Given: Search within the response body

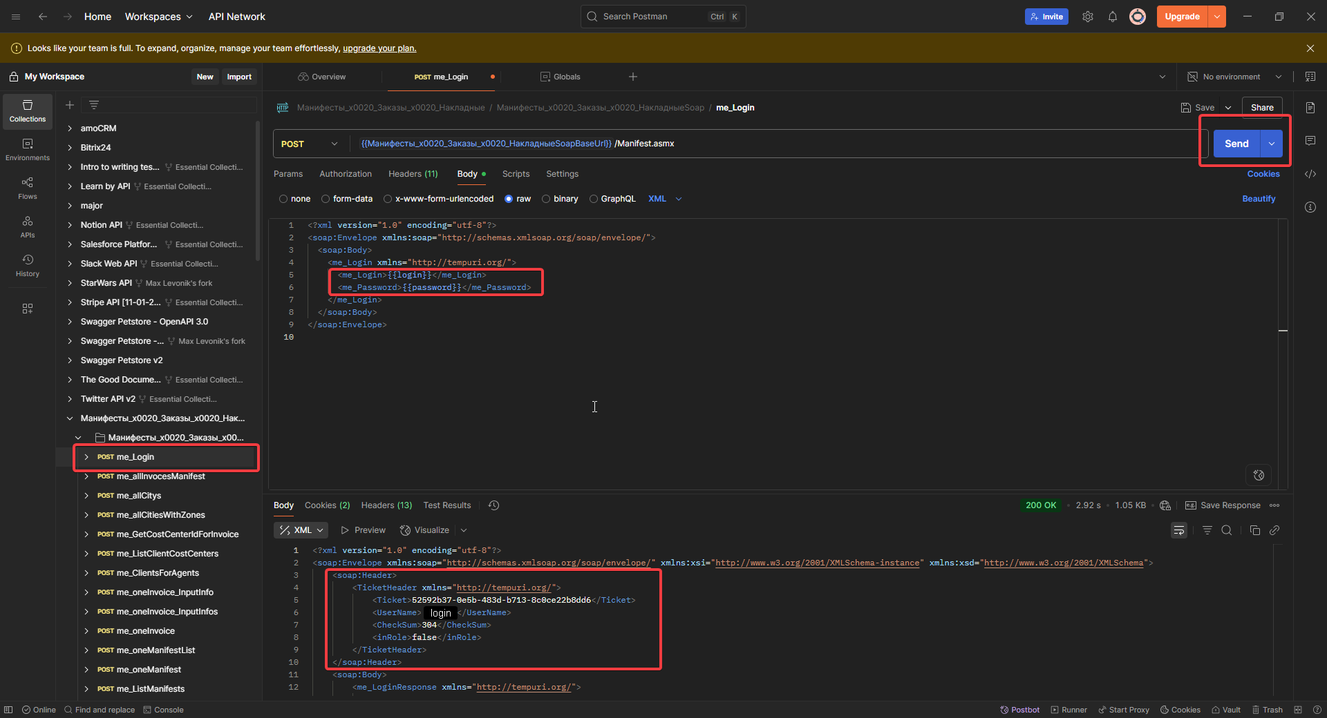Looking at the screenshot, I should pos(1227,530).
